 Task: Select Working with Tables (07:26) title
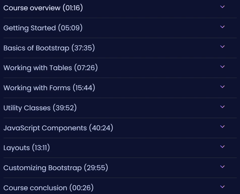(x=50, y=68)
